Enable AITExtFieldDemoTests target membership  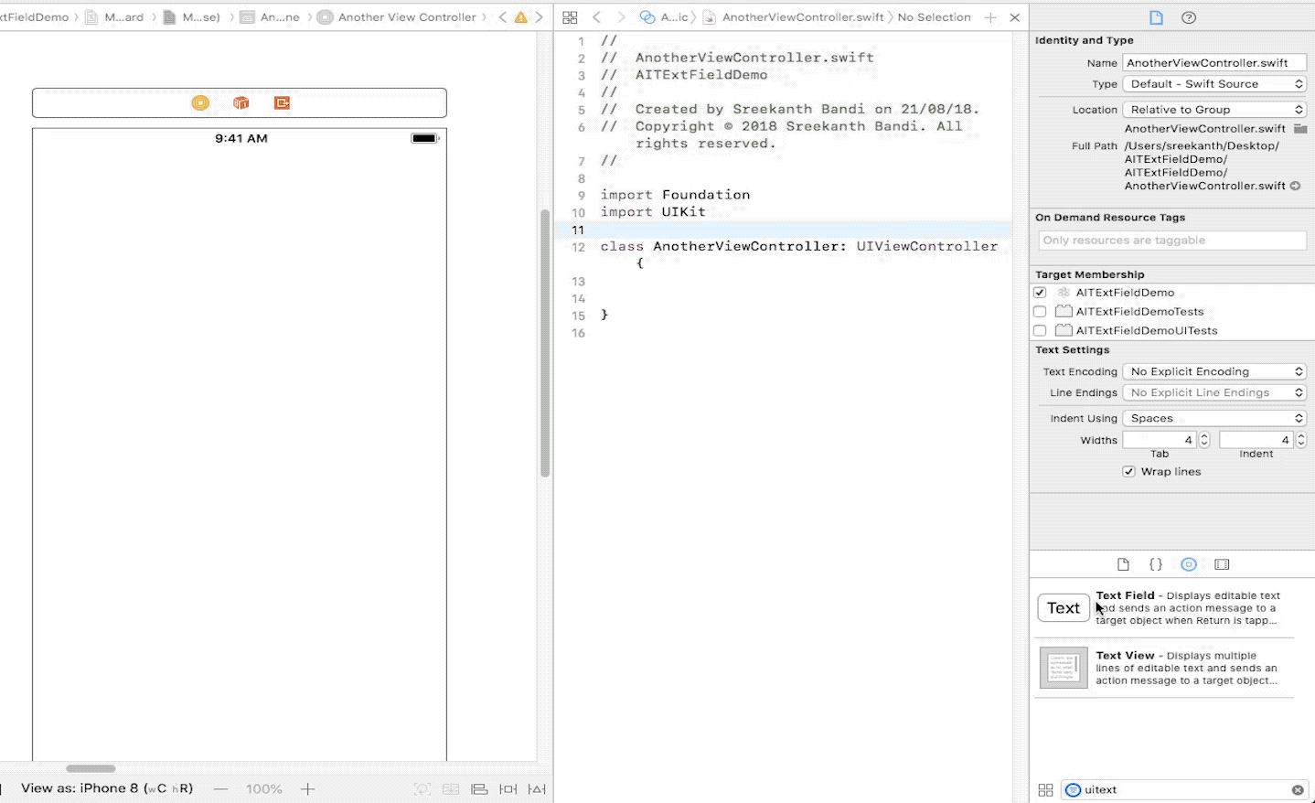pyautogui.click(x=1040, y=311)
